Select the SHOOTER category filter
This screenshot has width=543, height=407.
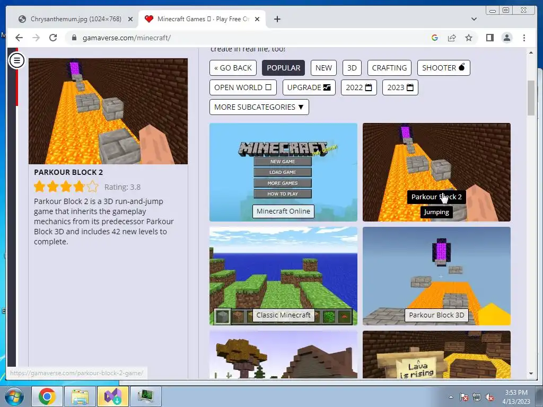tap(444, 68)
